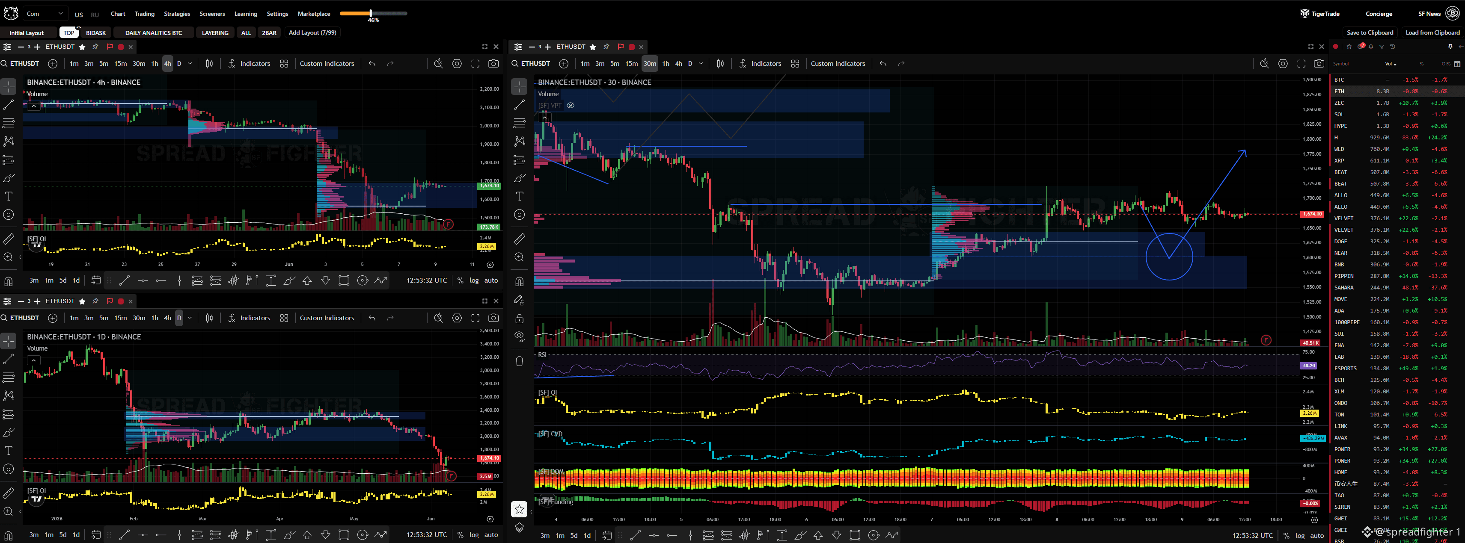Viewport: 1465px width, 543px height.
Task: Switch to the LAYERING layout tab
Action: click(x=215, y=33)
